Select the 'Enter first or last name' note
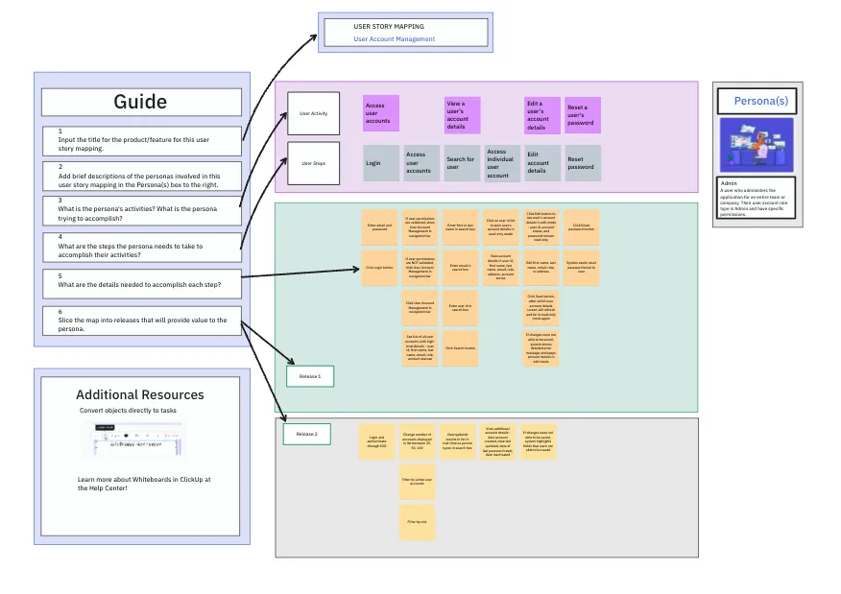This screenshot has height=594, width=841. (x=460, y=227)
